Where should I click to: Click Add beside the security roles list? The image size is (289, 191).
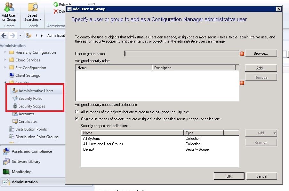(x=261, y=68)
